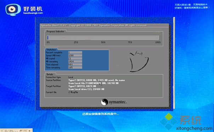Click the Target Partition label
The image size is (214, 132).
click(53, 86)
